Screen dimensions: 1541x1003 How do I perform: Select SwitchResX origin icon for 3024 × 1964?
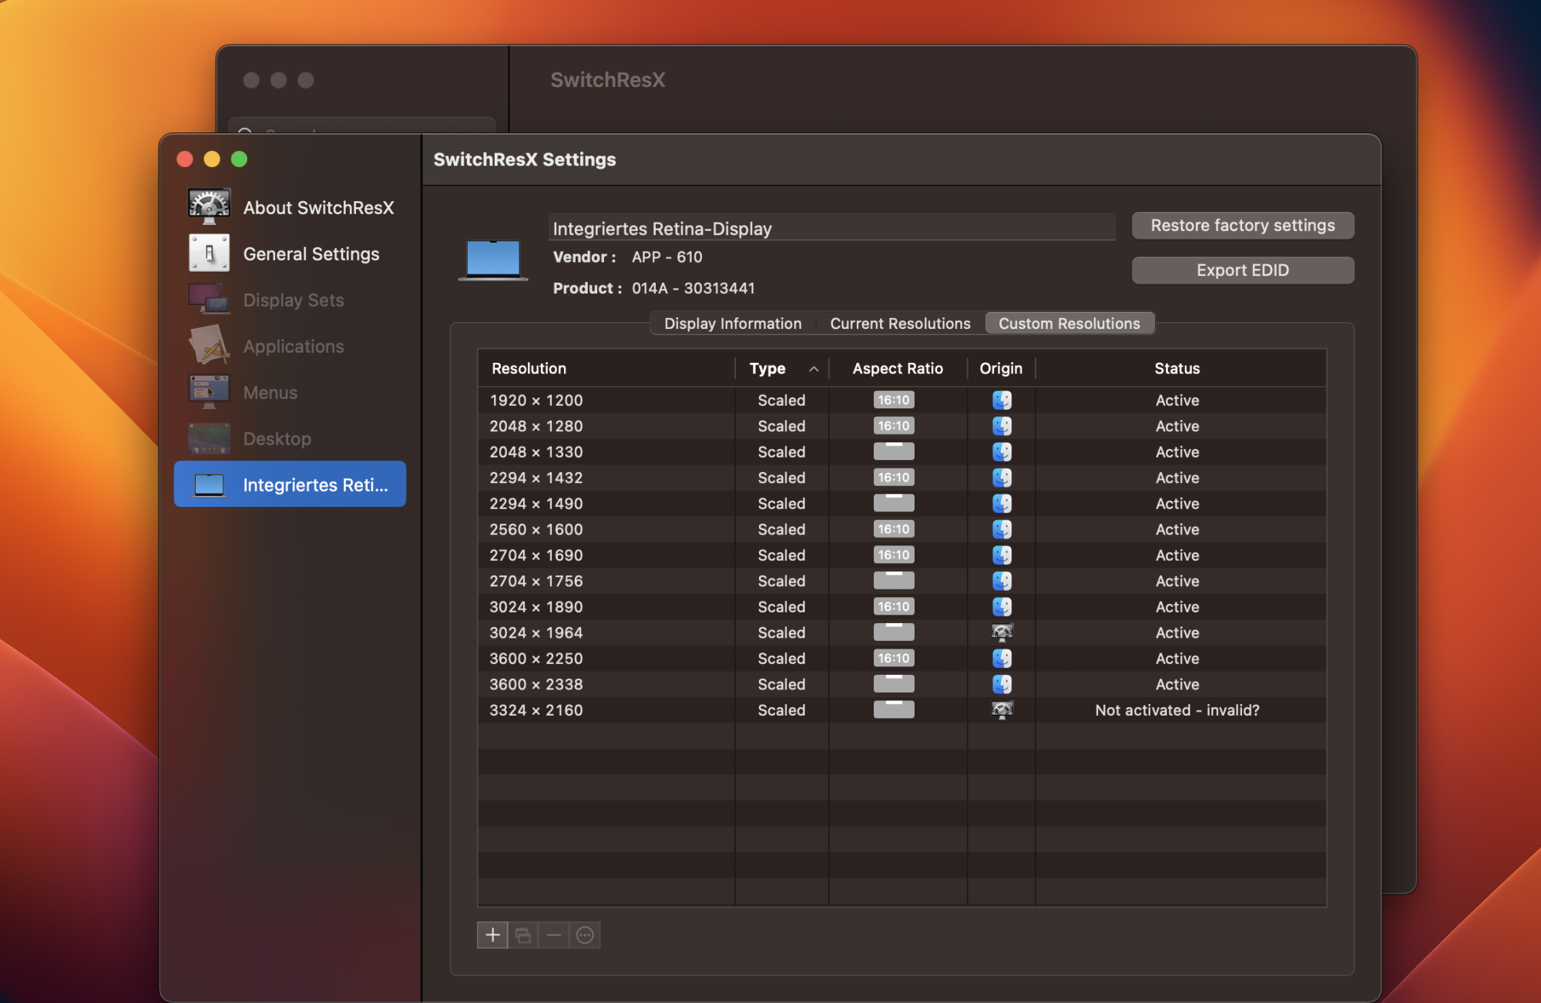pos(1001,632)
